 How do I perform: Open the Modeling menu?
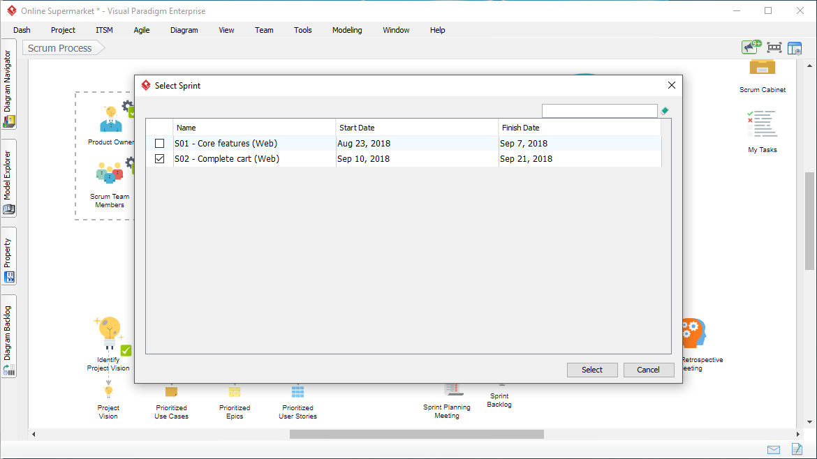(347, 30)
